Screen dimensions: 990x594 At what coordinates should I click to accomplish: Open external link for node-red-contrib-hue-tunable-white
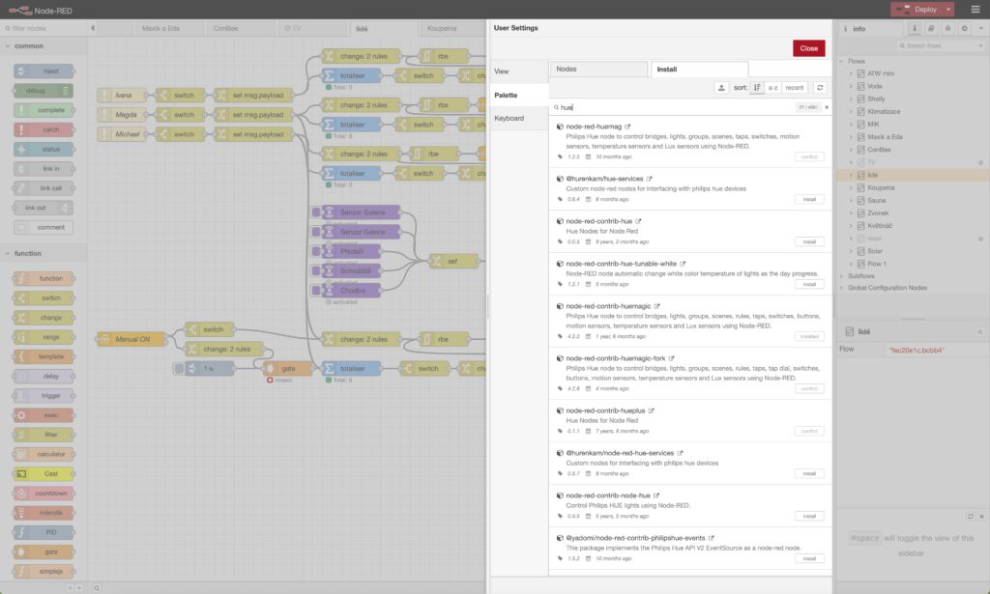(683, 264)
